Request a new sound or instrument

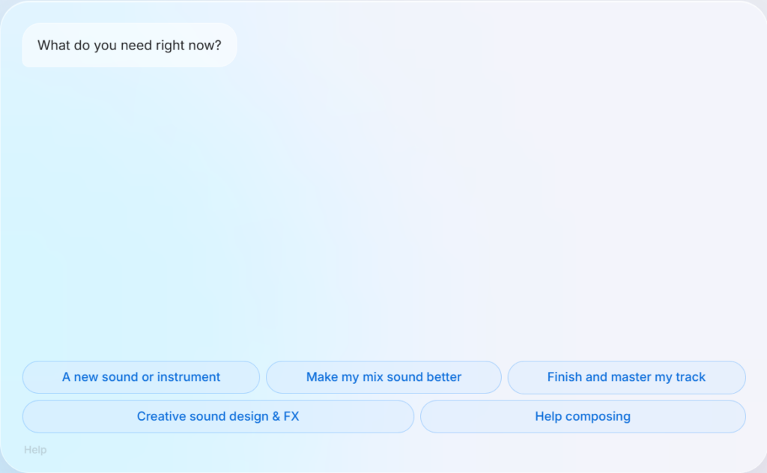coord(141,377)
